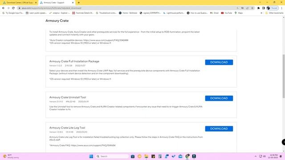Open the YouTube bookmark
The height and width of the screenshot is (160, 285).
[227, 13]
